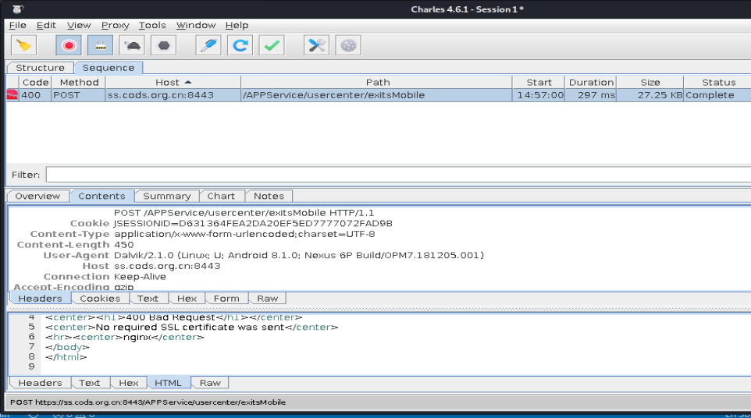Open the Edit menu
Screen dimensions: 751x418
coord(46,26)
